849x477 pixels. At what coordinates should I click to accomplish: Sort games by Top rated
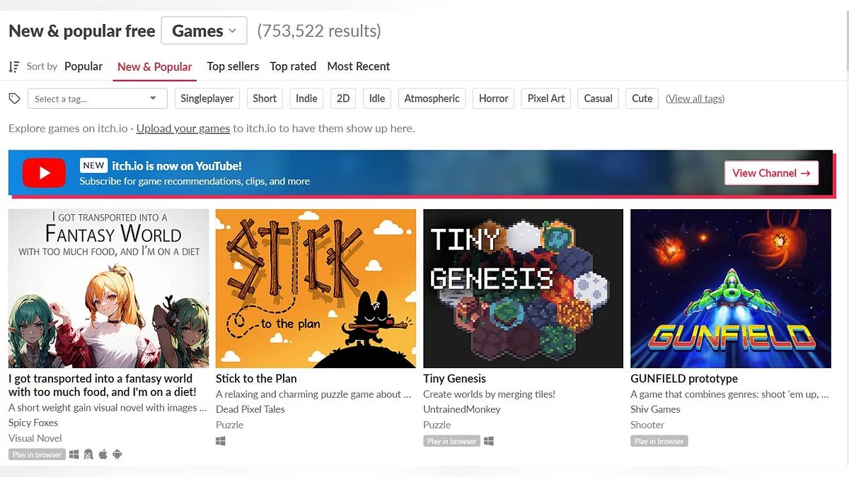[293, 66]
